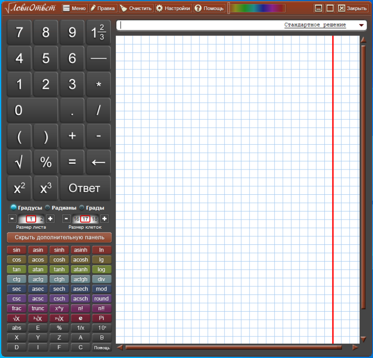Click the x squared key
Viewport: 373px width, 358px height.
click(19, 188)
